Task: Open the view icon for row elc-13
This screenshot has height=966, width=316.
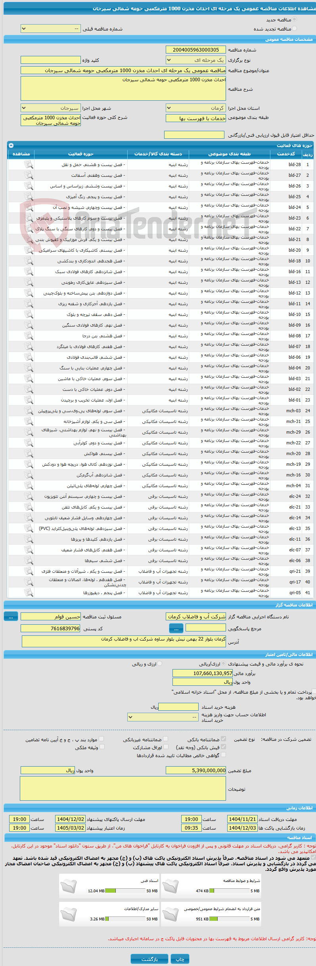Action: click(29, 528)
